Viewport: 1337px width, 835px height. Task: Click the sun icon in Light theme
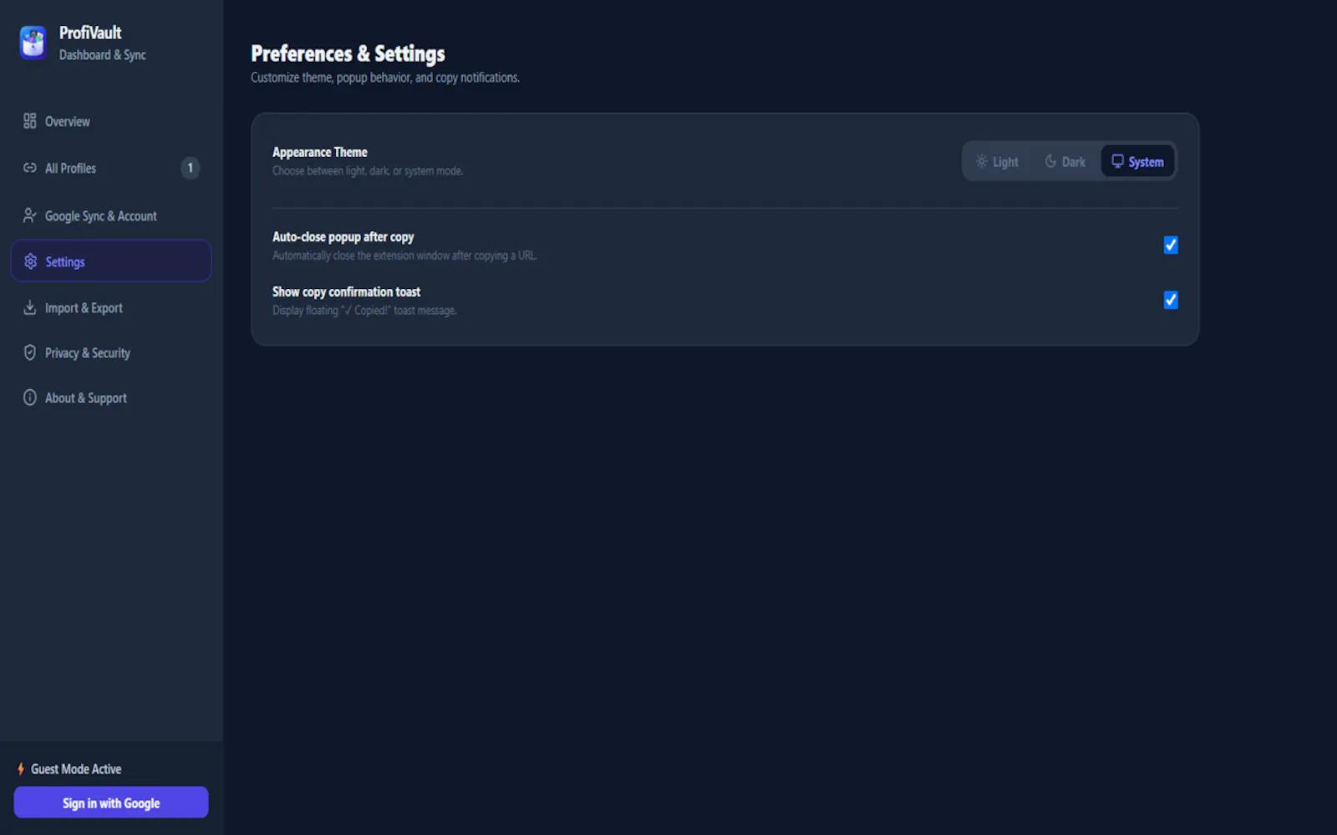[982, 161]
